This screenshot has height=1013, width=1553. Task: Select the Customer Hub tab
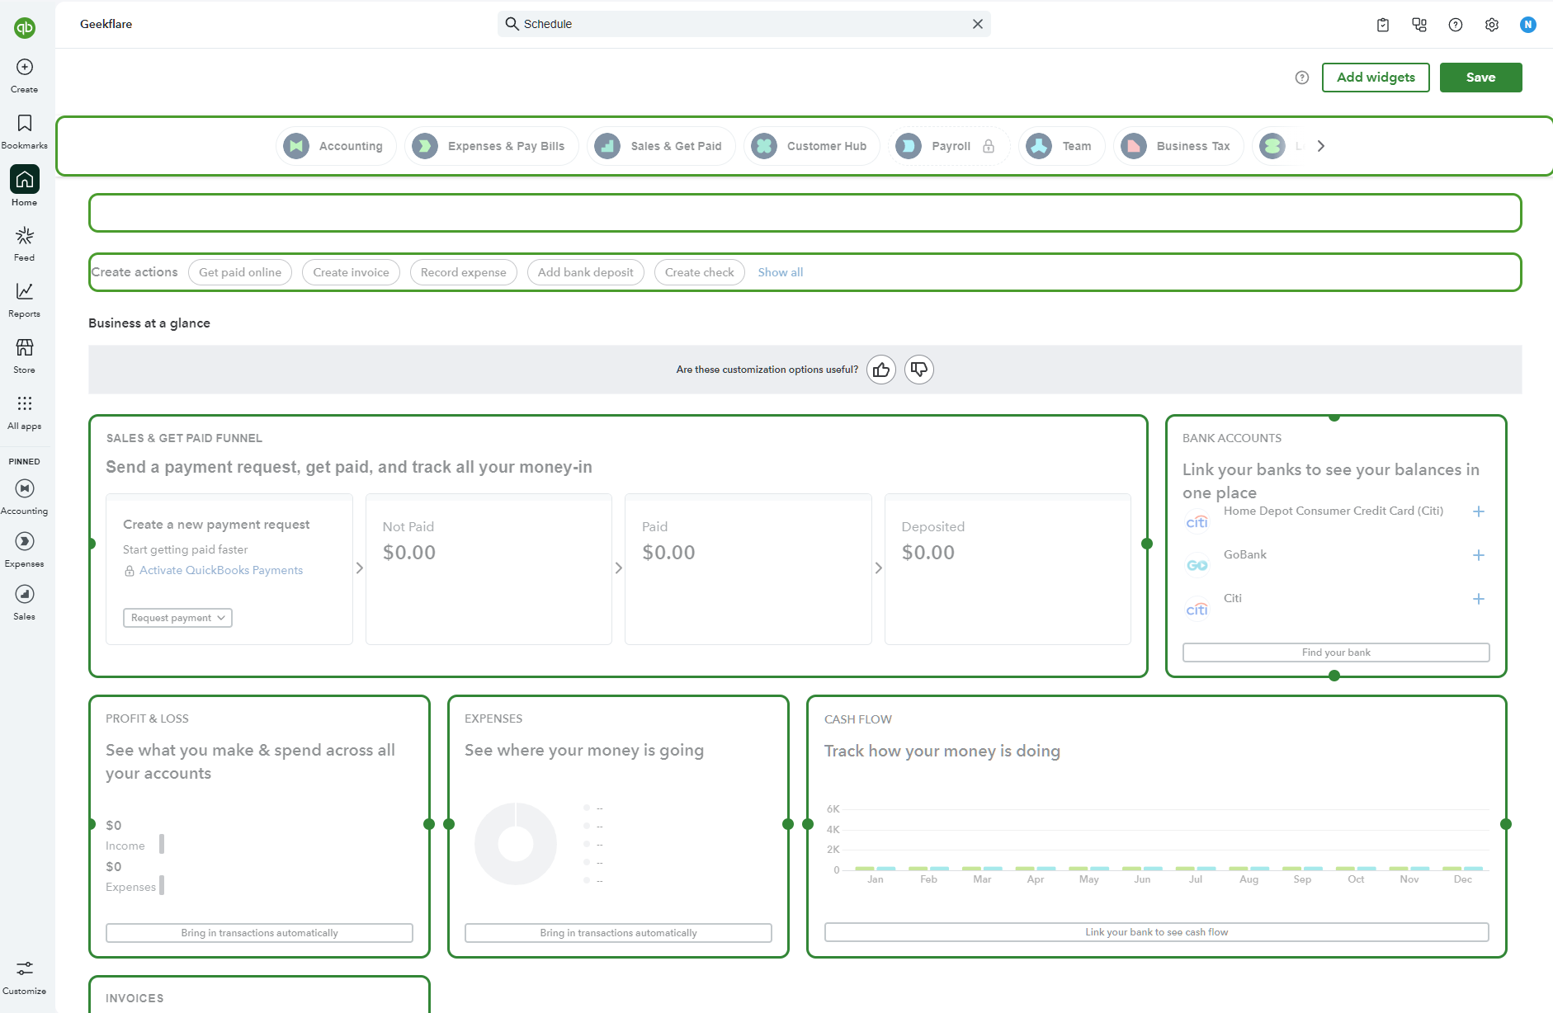812,146
